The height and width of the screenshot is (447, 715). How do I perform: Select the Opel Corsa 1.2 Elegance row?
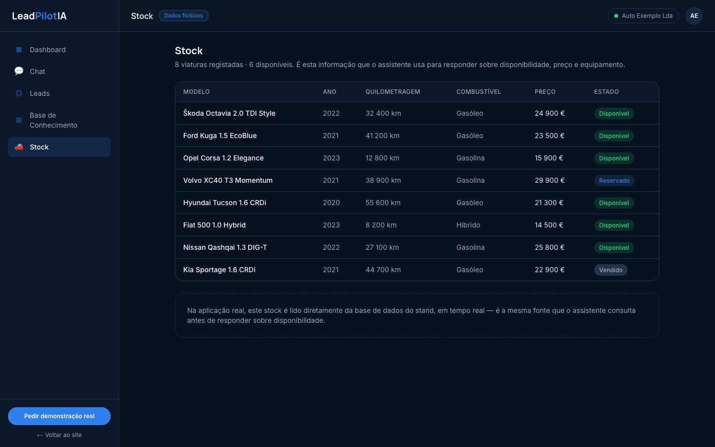pyautogui.click(x=417, y=158)
